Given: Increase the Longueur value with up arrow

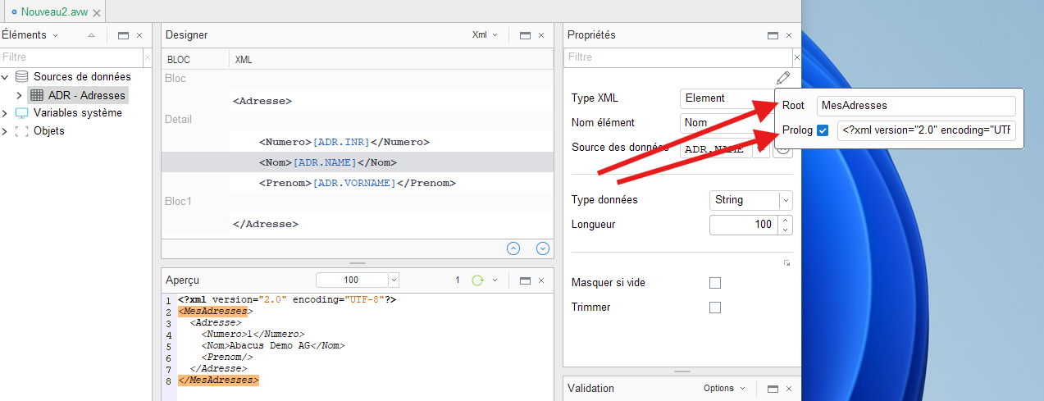Looking at the screenshot, I should [x=786, y=220].
